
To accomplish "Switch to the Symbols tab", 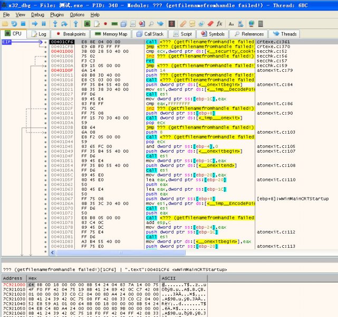I will click(213, 34).
